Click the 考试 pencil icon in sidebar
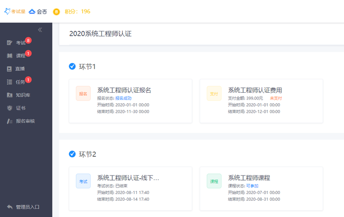The height and width of the screenshot is (217, 344). tap(10, 43)
